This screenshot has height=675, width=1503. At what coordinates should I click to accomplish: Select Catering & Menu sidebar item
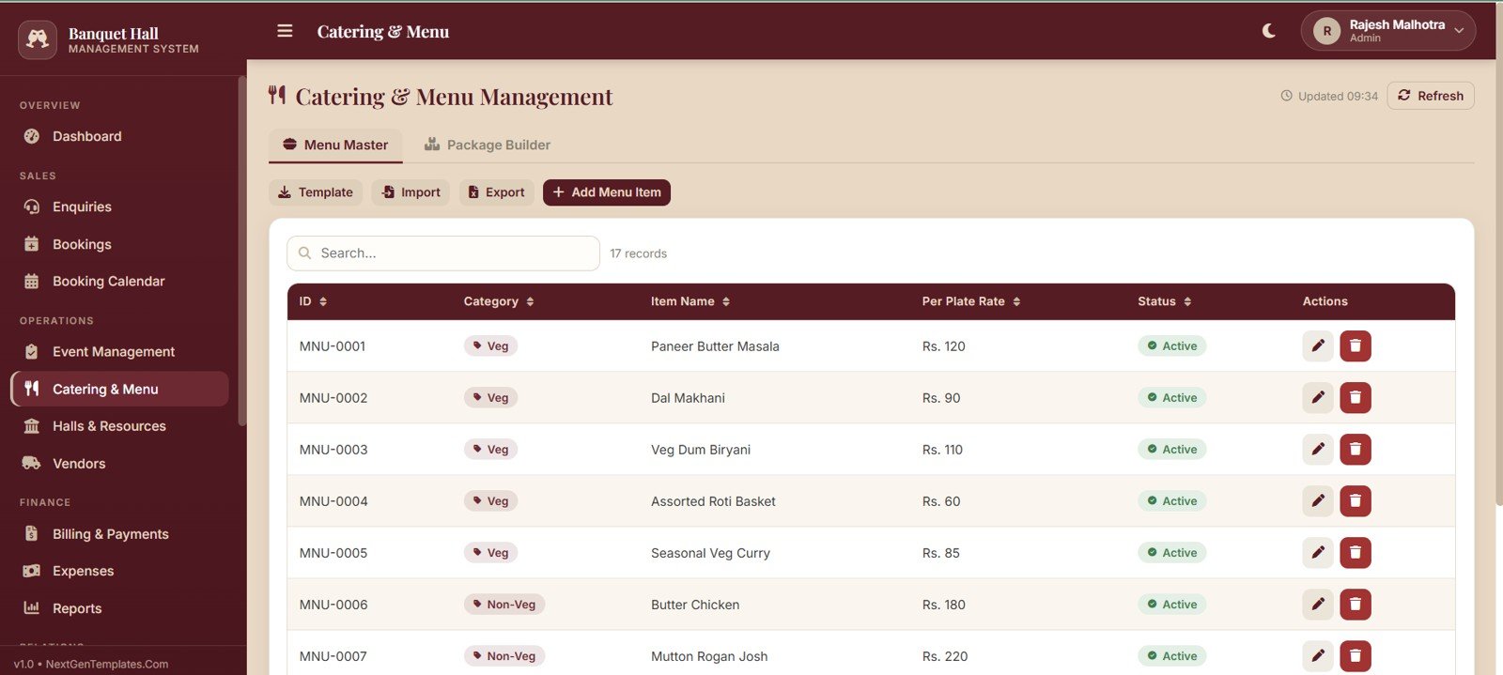coord(119,389)
